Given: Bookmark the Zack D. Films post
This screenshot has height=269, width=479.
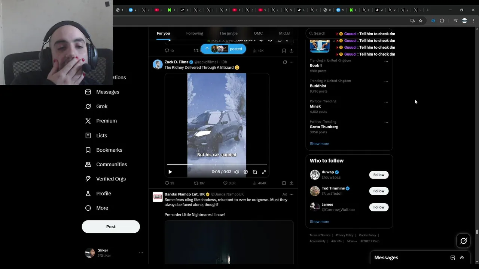Looking at the screenshot, I should [284, 183].
